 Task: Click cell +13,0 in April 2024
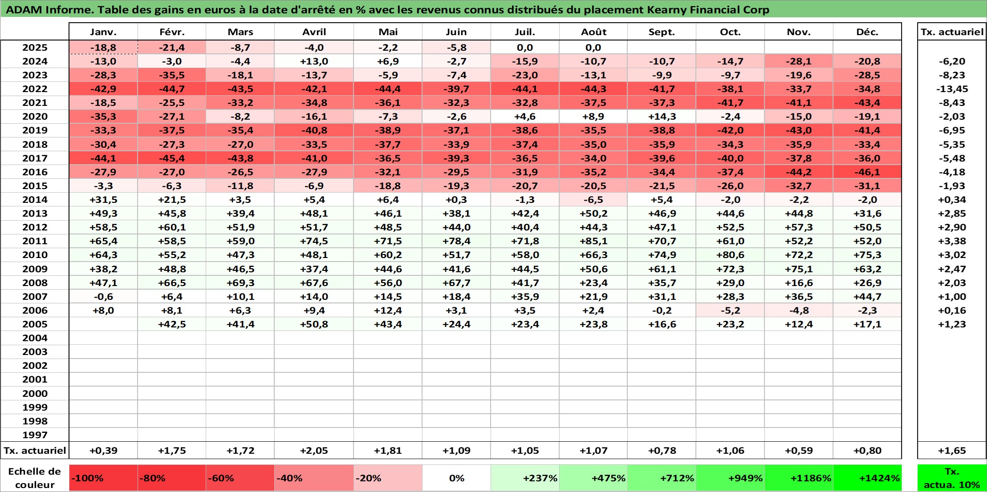[x=314, y=61]
